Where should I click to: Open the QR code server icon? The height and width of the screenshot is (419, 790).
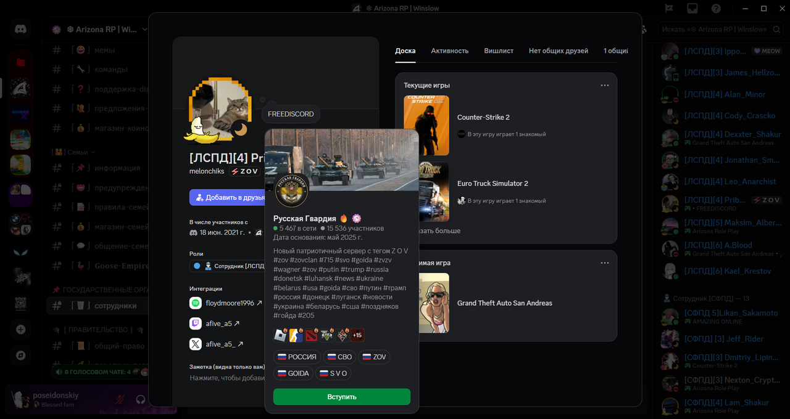[x=20, y=304]
